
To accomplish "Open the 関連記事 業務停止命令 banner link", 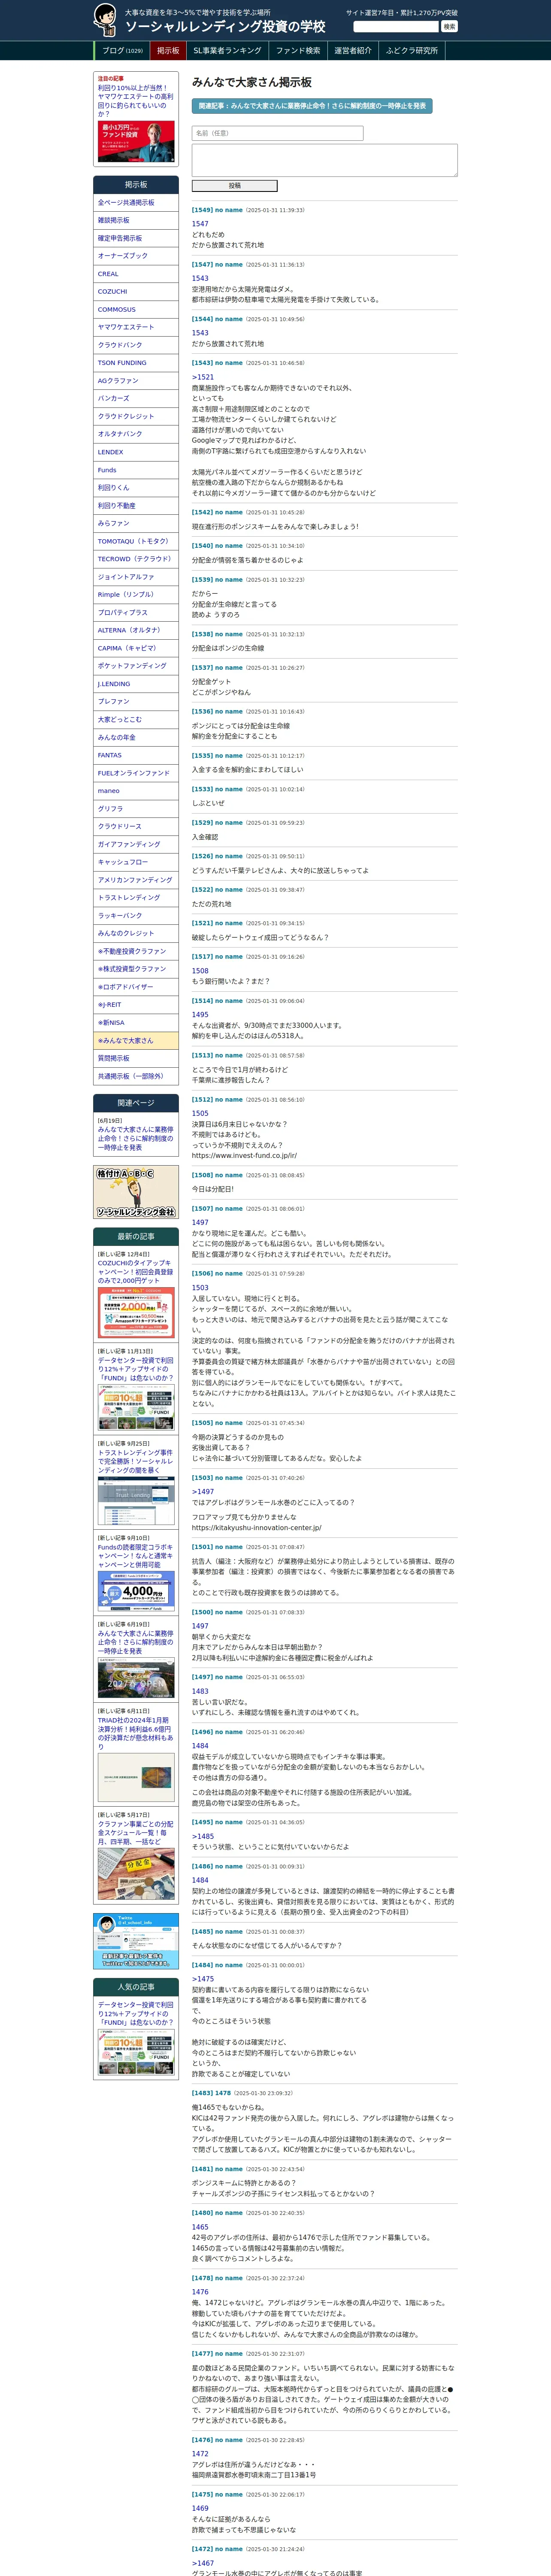I will point(312,105).
